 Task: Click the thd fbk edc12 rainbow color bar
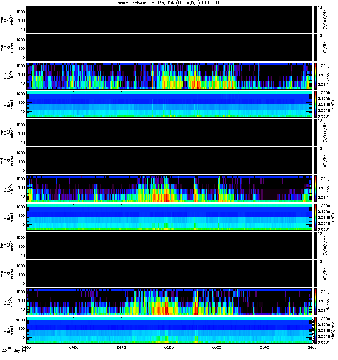315,189
